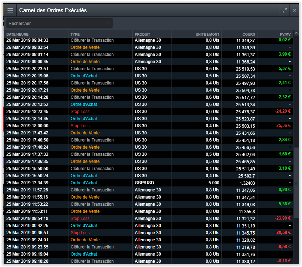The image size is (302, 267).
Task: Close the Carnet des Ordres Exécutés panel
Action: click(295, 10)
